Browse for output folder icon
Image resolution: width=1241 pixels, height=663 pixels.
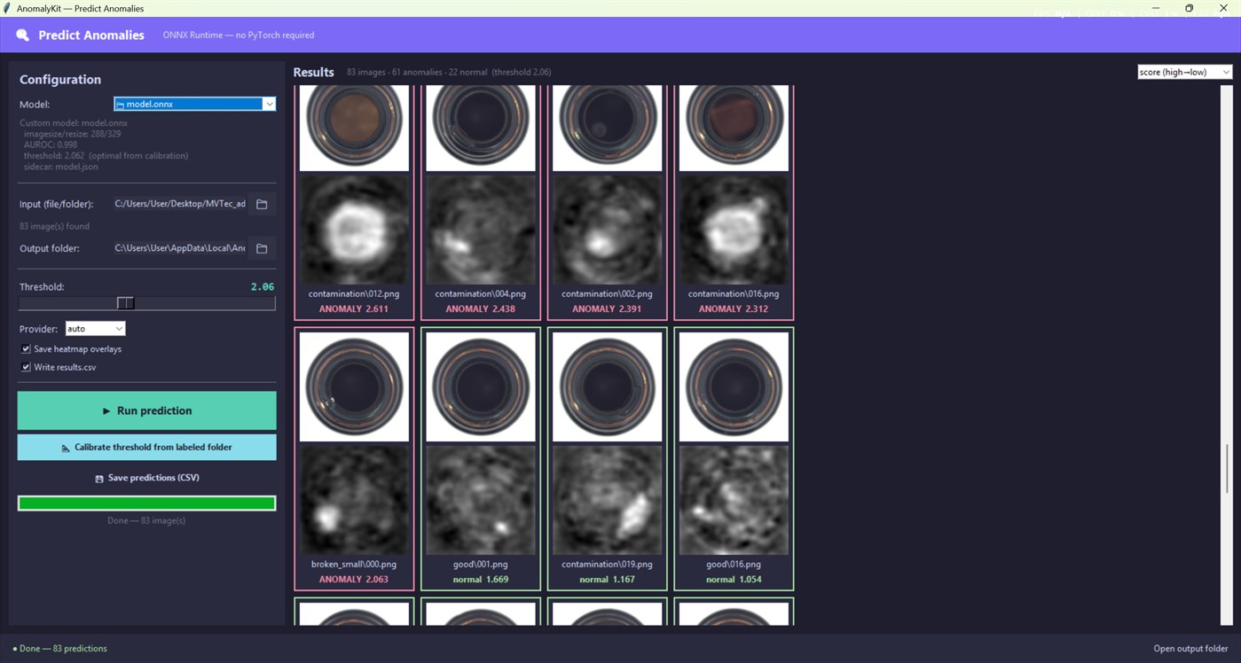tap(262, 248)
